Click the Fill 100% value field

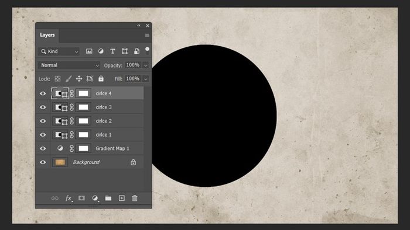133,79
